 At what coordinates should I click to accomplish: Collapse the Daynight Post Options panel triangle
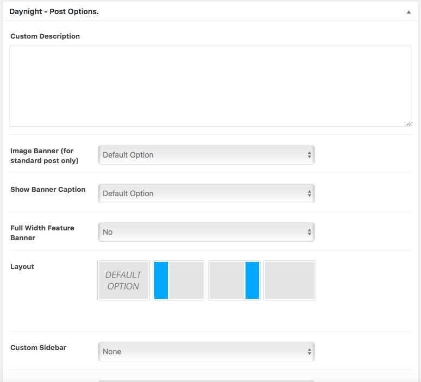click(x=409, y=11)
